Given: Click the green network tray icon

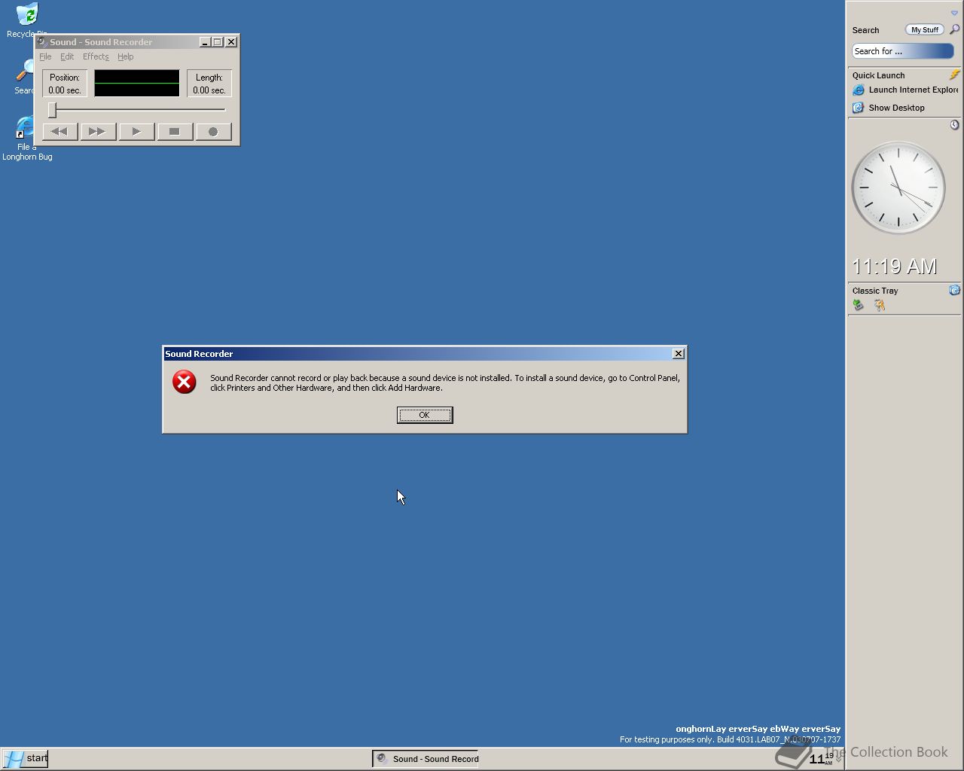Looking at the screenshot, I should (858, 305).
